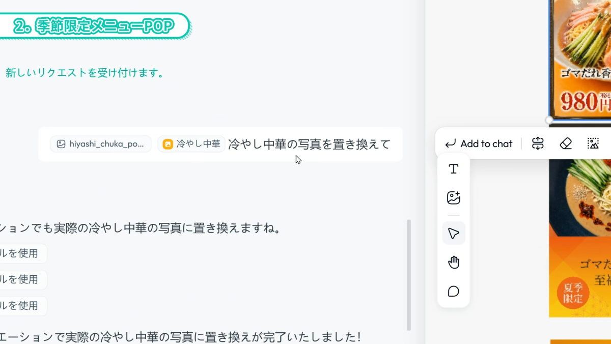Click the round handle at selected image corner

pyautogui.click(x=549, y=120)
